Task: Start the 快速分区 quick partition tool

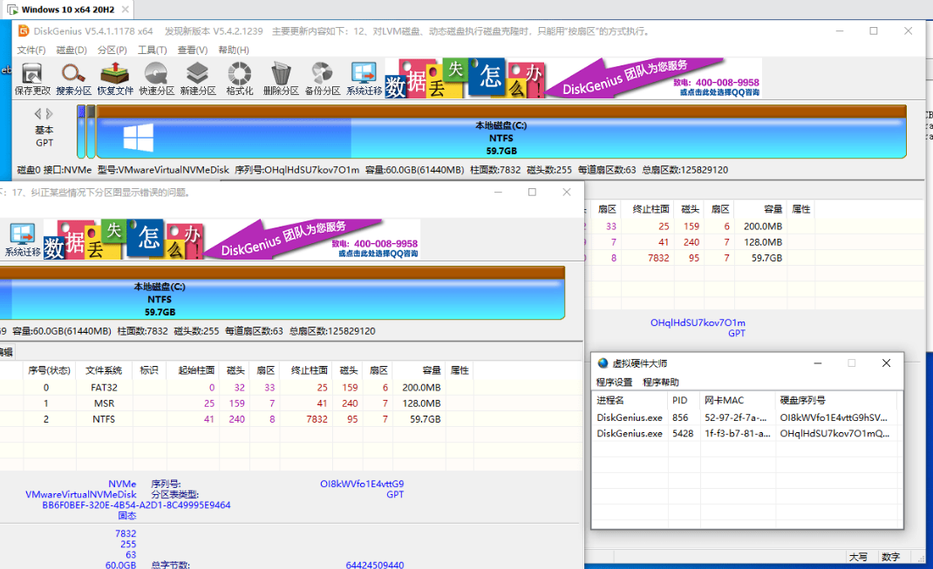Action: pos(156,78)
